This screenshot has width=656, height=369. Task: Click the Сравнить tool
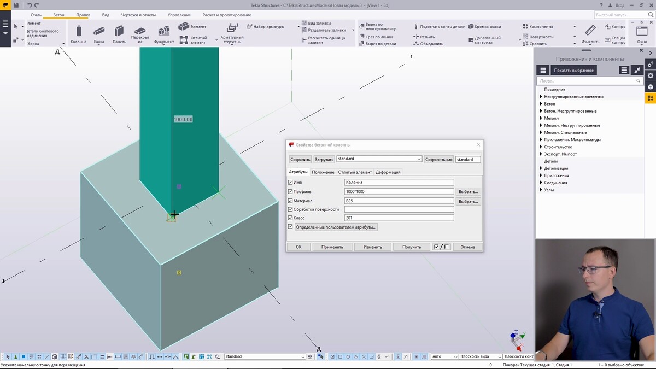click(535, 43)
